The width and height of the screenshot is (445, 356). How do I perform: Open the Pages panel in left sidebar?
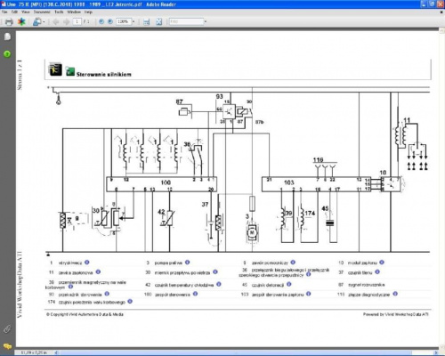pos(7,36)
